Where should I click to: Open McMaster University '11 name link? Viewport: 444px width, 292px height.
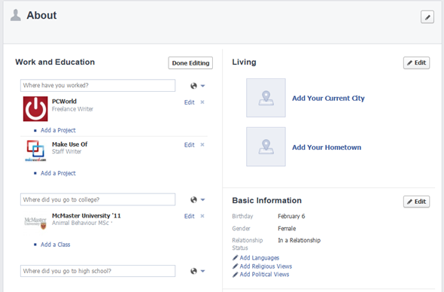coord(87,216)
